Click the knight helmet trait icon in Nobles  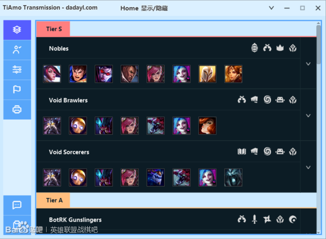pyautogui.click(x=255, y=48)
